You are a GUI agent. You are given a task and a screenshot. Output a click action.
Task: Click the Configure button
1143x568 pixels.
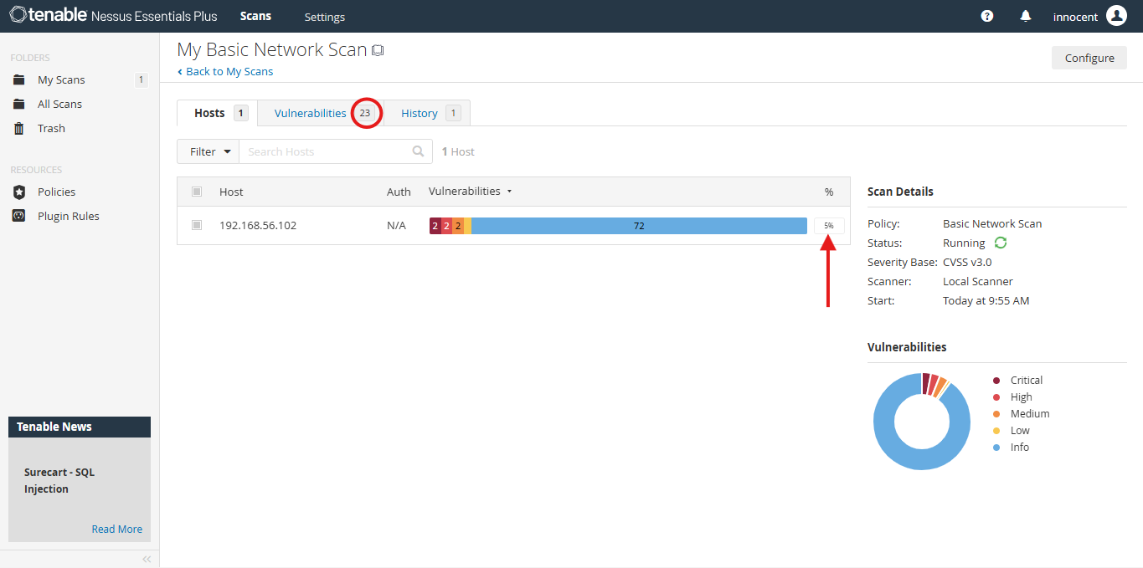pos(1089,58)
